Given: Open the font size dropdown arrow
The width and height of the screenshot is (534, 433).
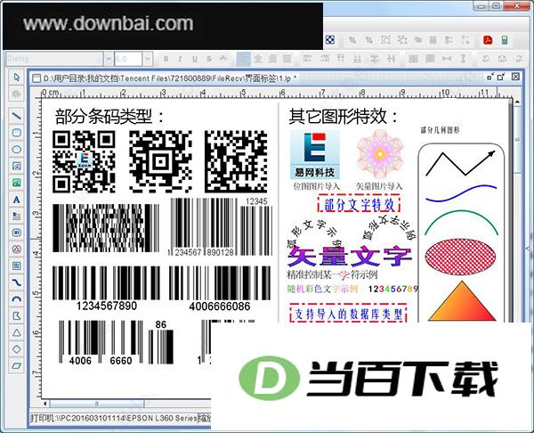Looking at the screenshot, I should (147, 59).
